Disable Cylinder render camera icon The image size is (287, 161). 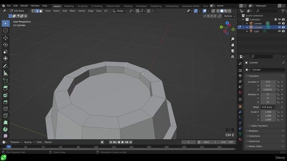click(283, 27)
